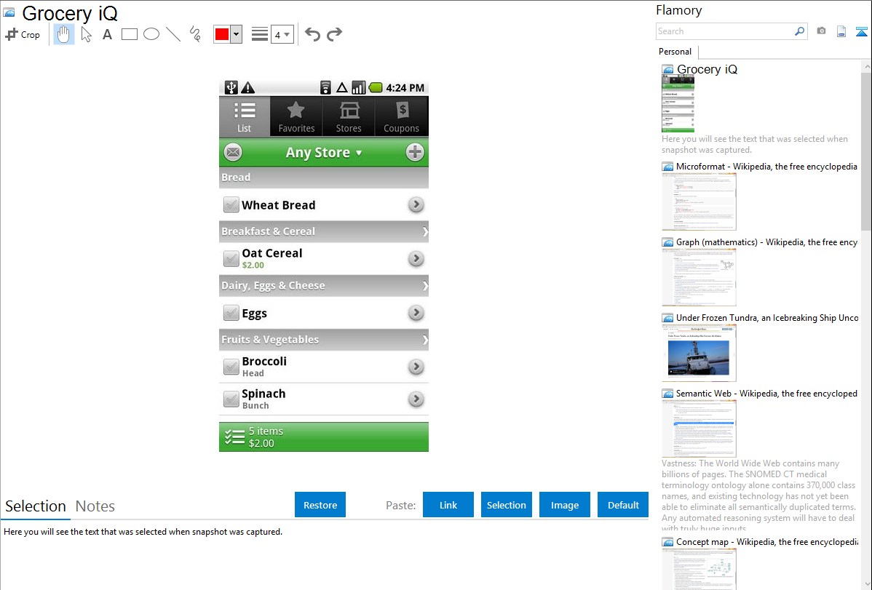Click the camera snapshot icon

tap(821, 31)
